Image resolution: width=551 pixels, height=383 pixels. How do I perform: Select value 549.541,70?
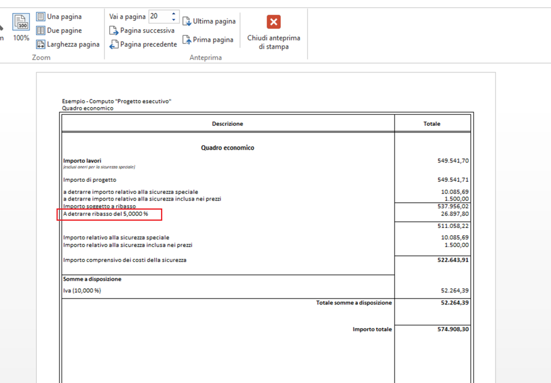pyautogui.click(x=453, y=160)
